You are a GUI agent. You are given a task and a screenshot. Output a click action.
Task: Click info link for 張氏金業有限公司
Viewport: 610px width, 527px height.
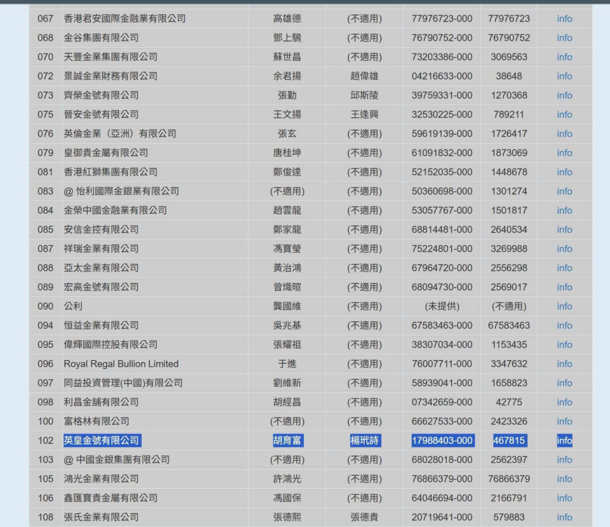(564, 517)
